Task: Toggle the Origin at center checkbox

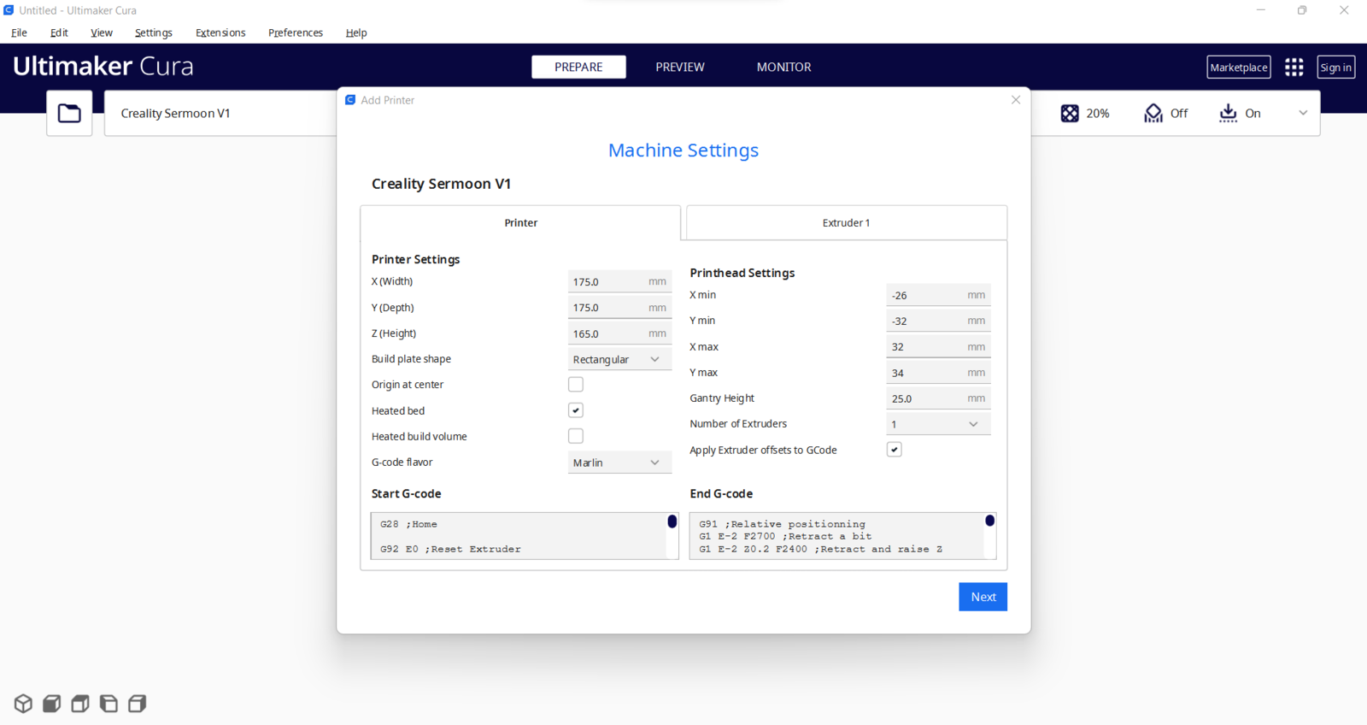Action: pyautogui.click(x=576, y=385)
